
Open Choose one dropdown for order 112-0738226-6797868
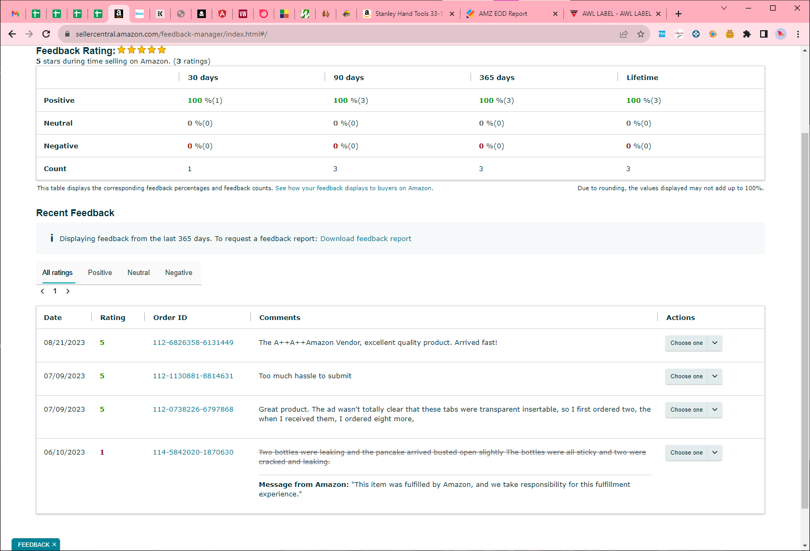click(693, 410)
